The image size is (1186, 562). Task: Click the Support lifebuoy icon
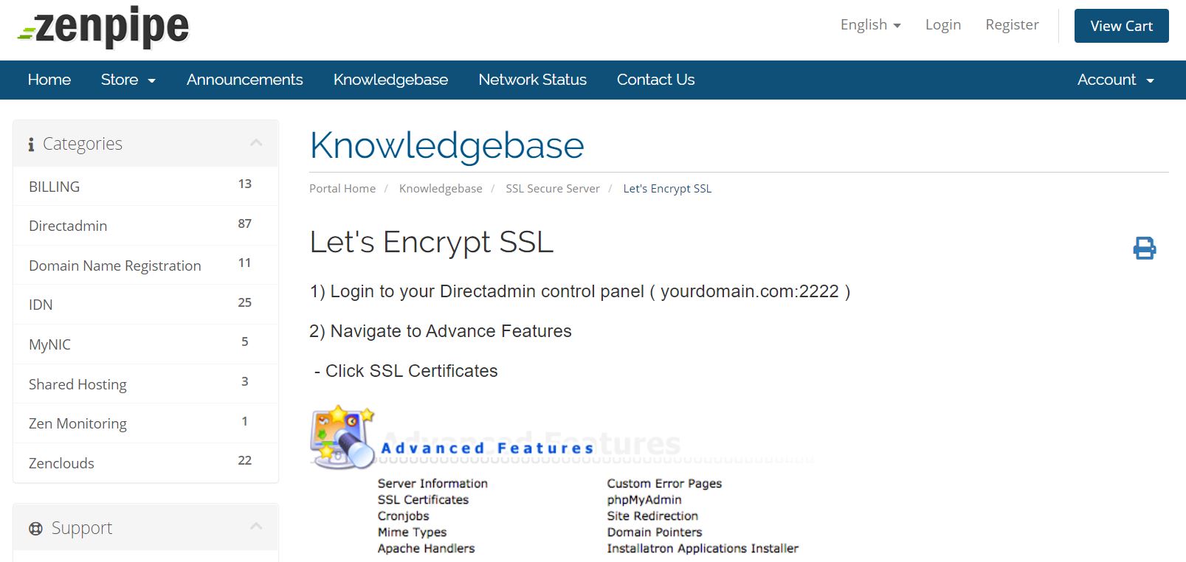click(35, 528)
